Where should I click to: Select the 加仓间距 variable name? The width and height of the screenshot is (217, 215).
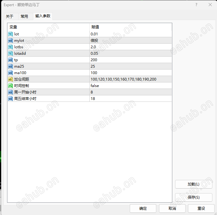coord(22,79)
